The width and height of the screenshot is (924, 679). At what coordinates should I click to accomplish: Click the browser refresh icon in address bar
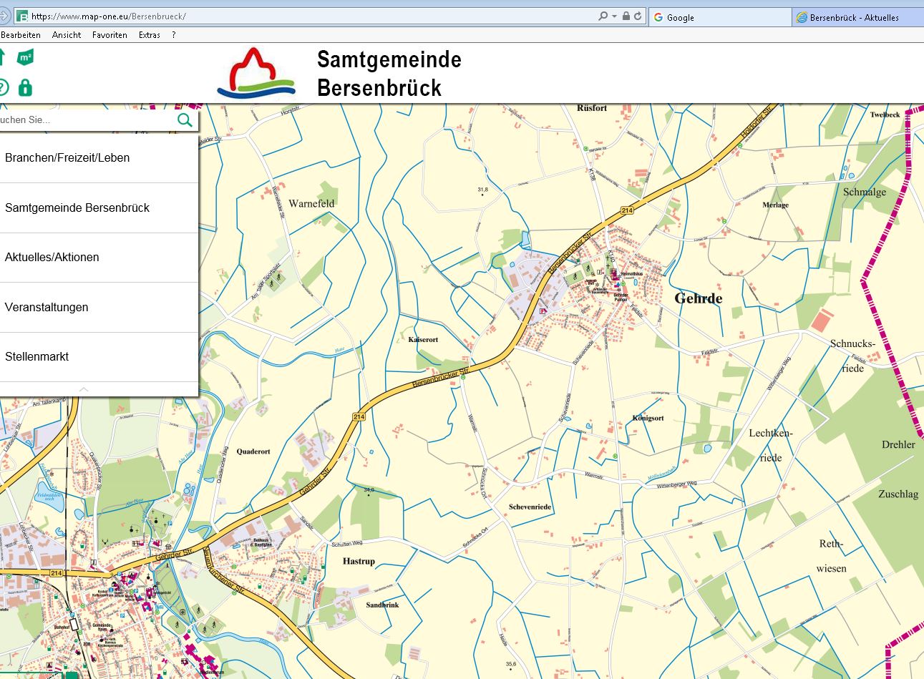coord(638,16)
